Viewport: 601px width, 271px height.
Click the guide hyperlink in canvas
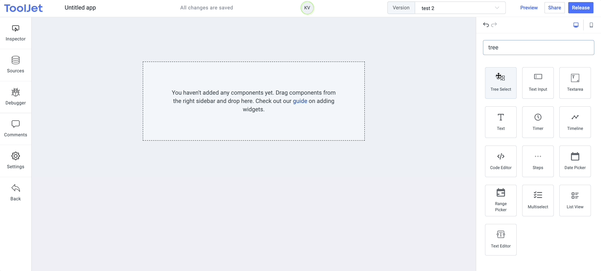300,101
